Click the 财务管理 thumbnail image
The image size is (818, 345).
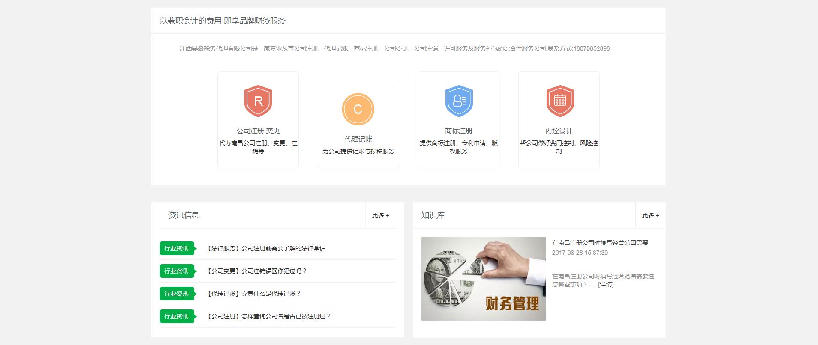[483, 279]
